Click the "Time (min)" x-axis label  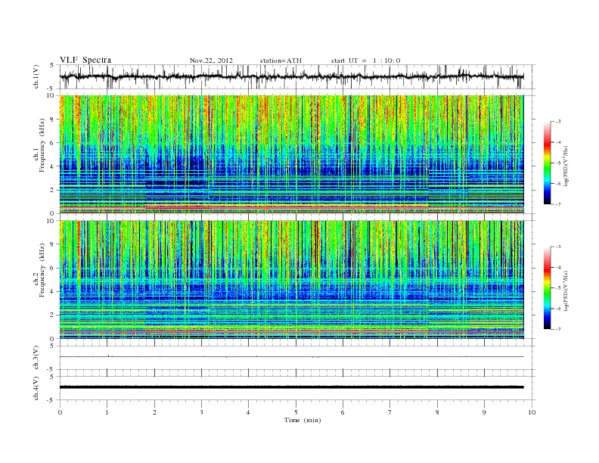[x=303, y=420]
